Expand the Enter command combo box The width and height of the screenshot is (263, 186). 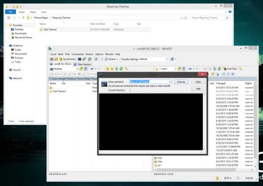(x=170, y=82)
